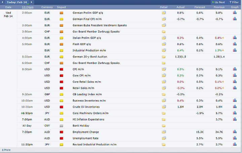Show graph for Retail Sales m/m
The height and width of the screenshot is (153, 242).
(235, 88)
